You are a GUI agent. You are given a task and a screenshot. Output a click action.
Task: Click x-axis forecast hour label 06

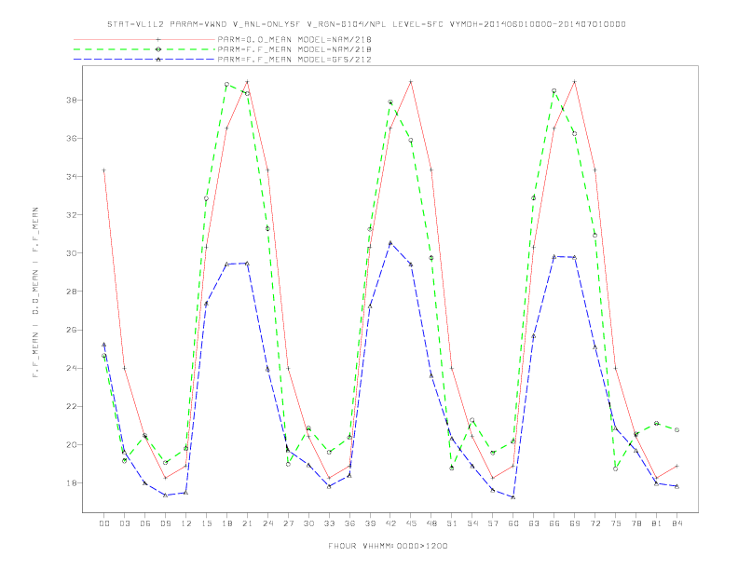click(145, 523)
